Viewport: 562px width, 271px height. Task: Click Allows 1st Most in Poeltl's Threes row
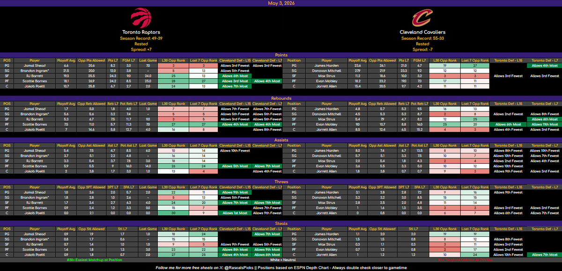click(x=236, y=213)
